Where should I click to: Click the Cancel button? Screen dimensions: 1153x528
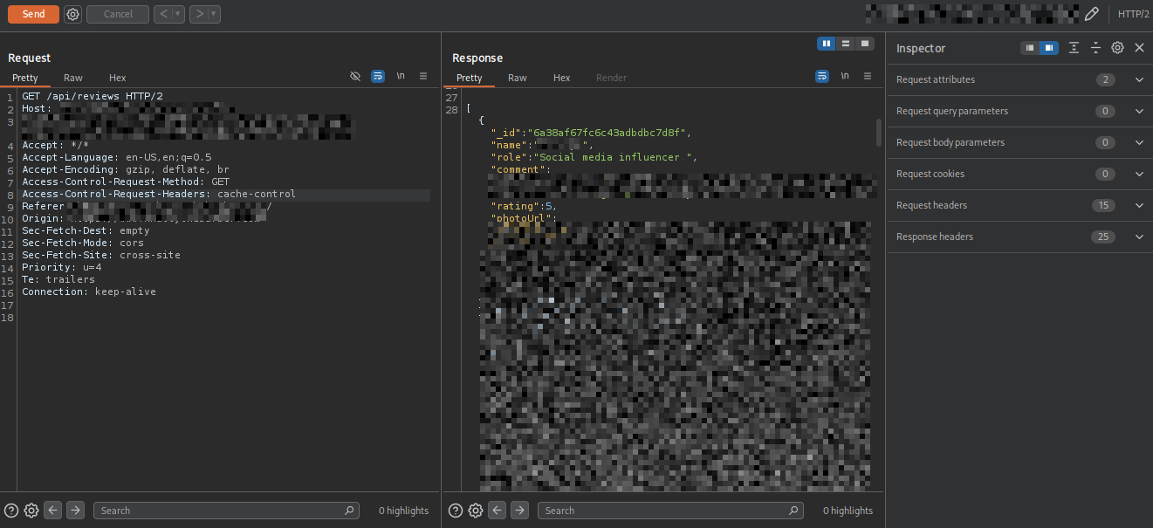(x=118, y=14)
